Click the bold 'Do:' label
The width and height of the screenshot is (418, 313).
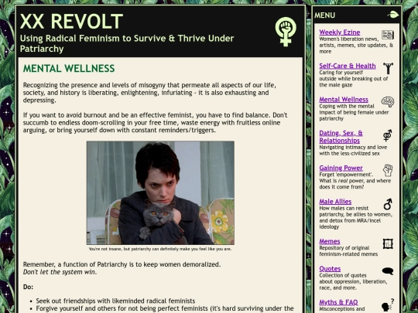click(28, 287)
